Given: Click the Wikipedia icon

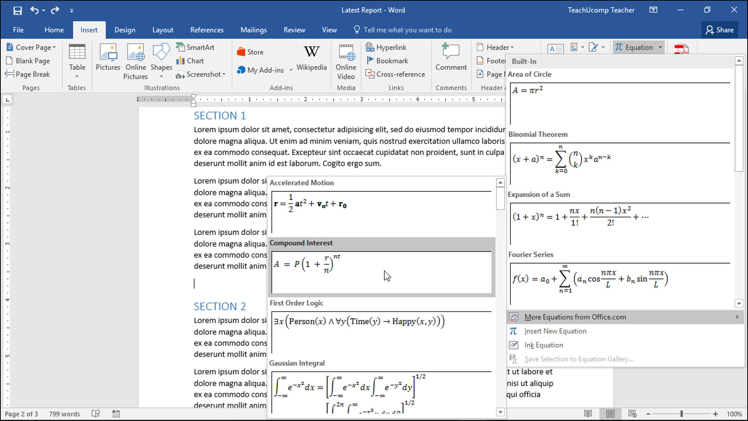Looking at the screenshot, I should coord(311,56).
